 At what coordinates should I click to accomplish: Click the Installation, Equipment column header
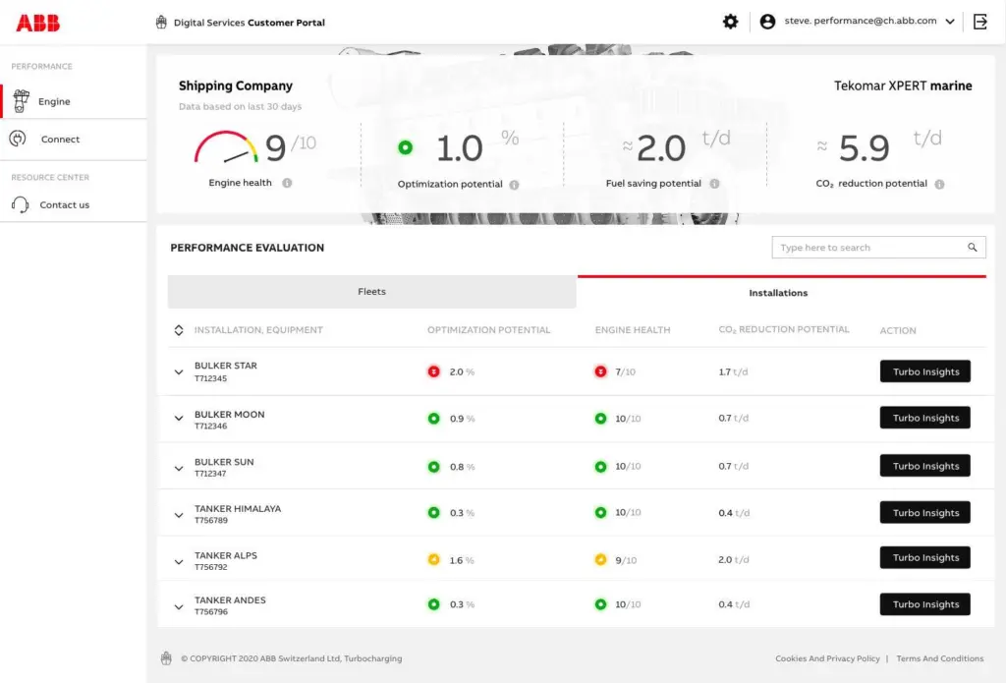point(258,330)
